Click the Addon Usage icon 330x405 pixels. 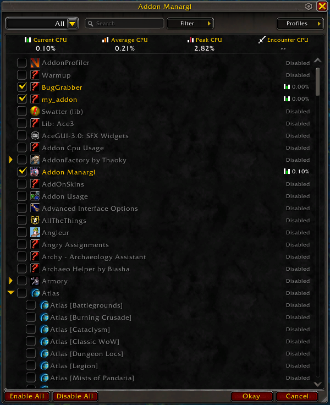35,196
